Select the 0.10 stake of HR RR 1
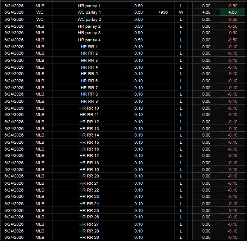Screen dimensions: 247x241 138,46
